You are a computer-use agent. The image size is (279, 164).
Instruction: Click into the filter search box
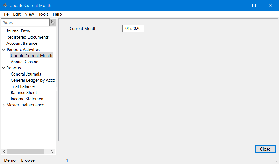pos(25,22)
